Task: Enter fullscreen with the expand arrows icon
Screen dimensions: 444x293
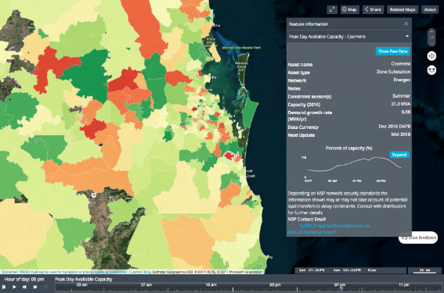Action: tap(332, 9)
